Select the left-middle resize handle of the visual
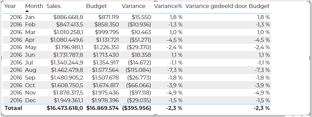Image resolution: width=312 pixels, height=117 pixels. coord(2,58)
